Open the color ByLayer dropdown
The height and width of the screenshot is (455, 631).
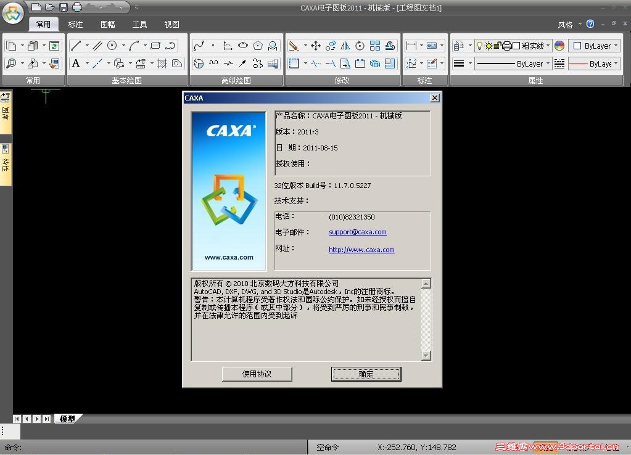594,46
